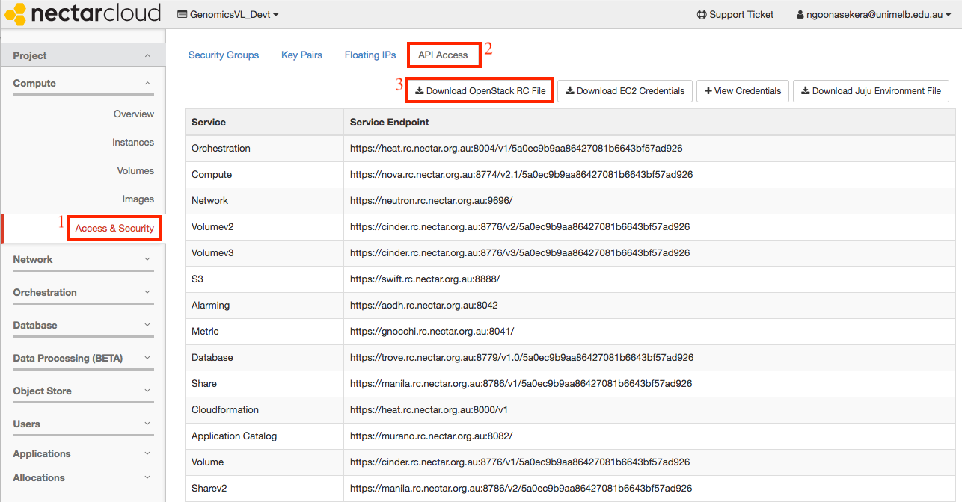Click the cinder.rc.nectar.org.au:8776/v1 endpoint URL
Viewport: 962px width, 502px height.
click(520, 462)
